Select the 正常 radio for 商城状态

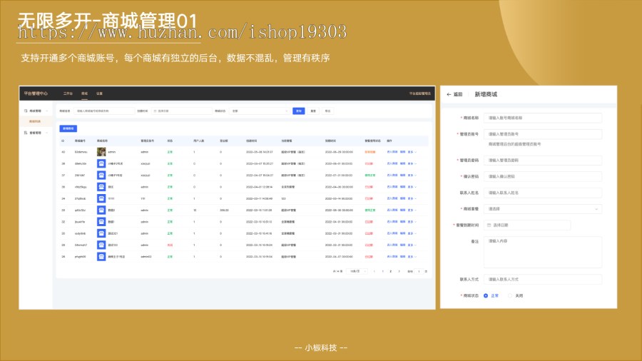(486, 295)
